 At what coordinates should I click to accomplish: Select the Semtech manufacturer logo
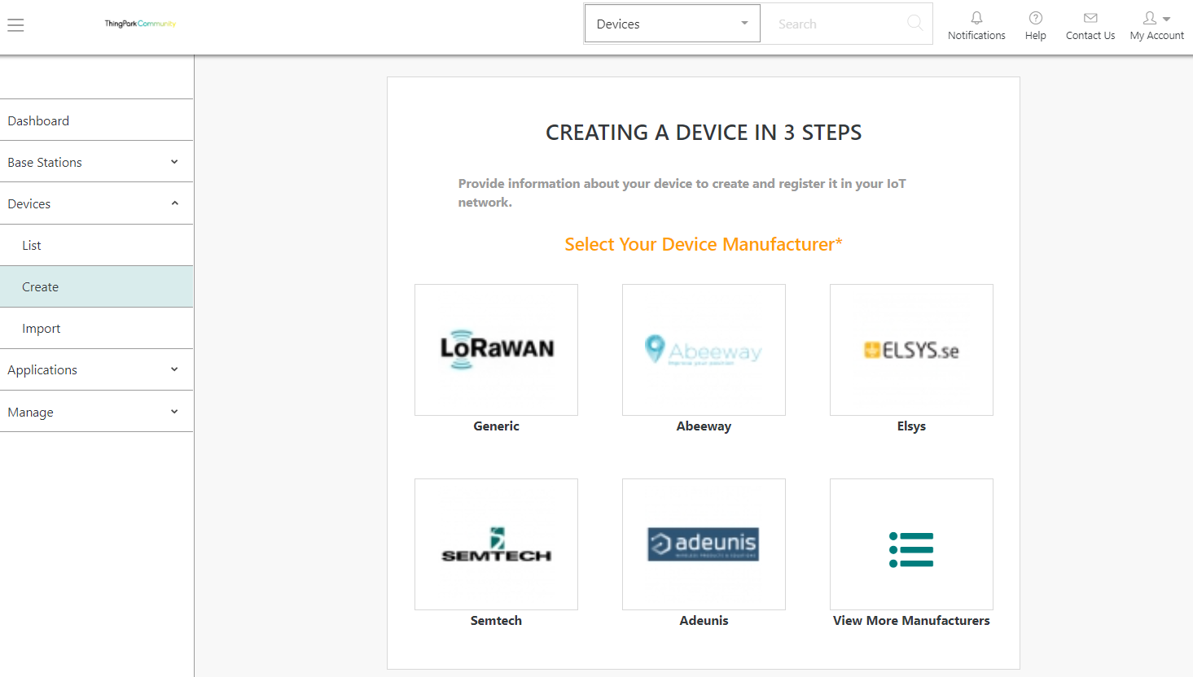point(497,544)
